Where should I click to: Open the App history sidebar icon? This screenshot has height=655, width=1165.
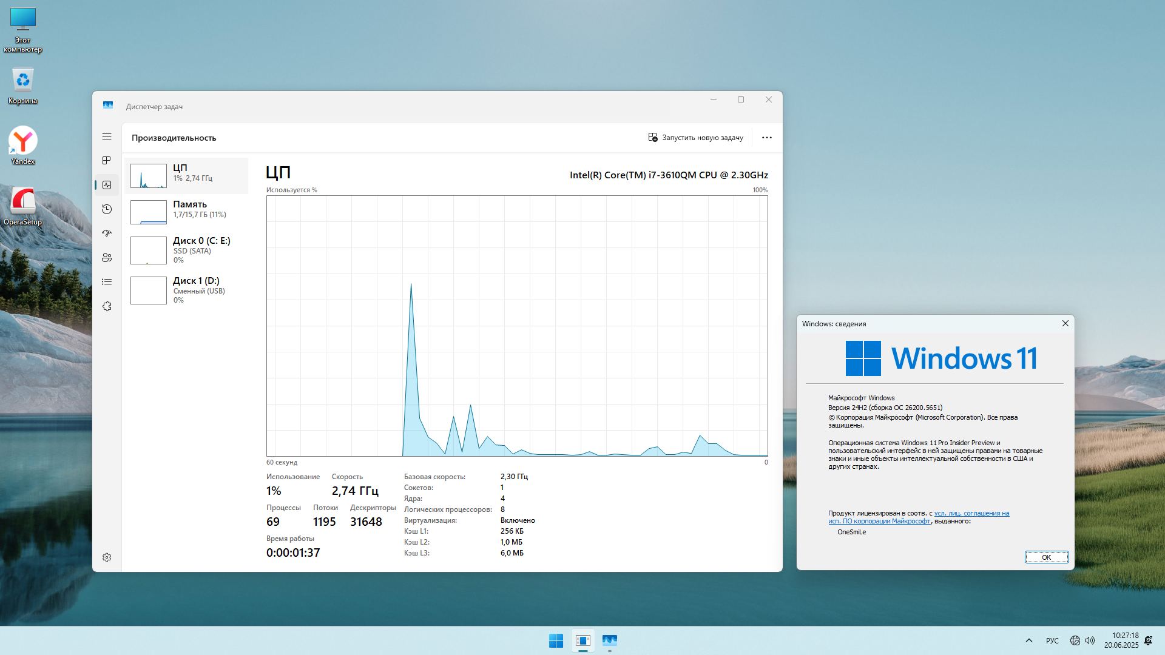point(107,209)
